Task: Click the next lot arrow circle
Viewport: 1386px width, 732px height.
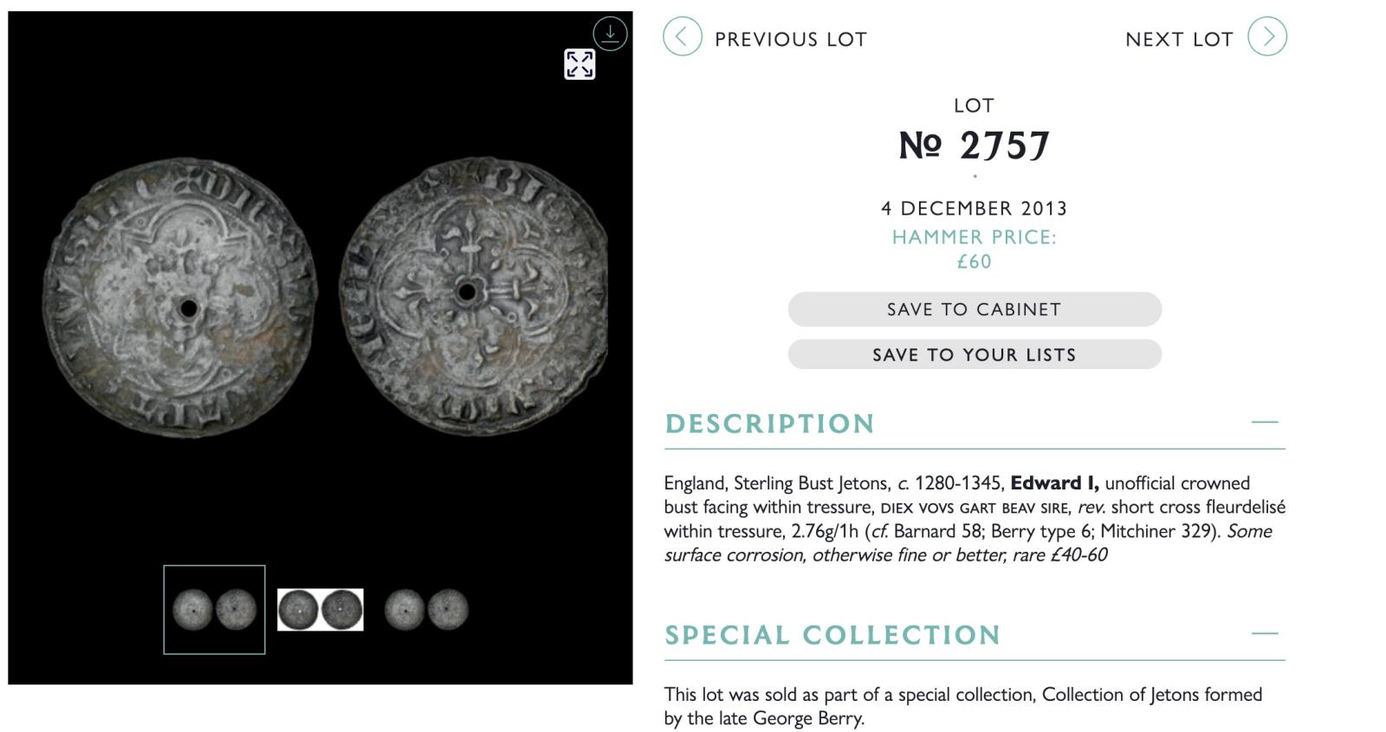Action: tap(1267, 37)
